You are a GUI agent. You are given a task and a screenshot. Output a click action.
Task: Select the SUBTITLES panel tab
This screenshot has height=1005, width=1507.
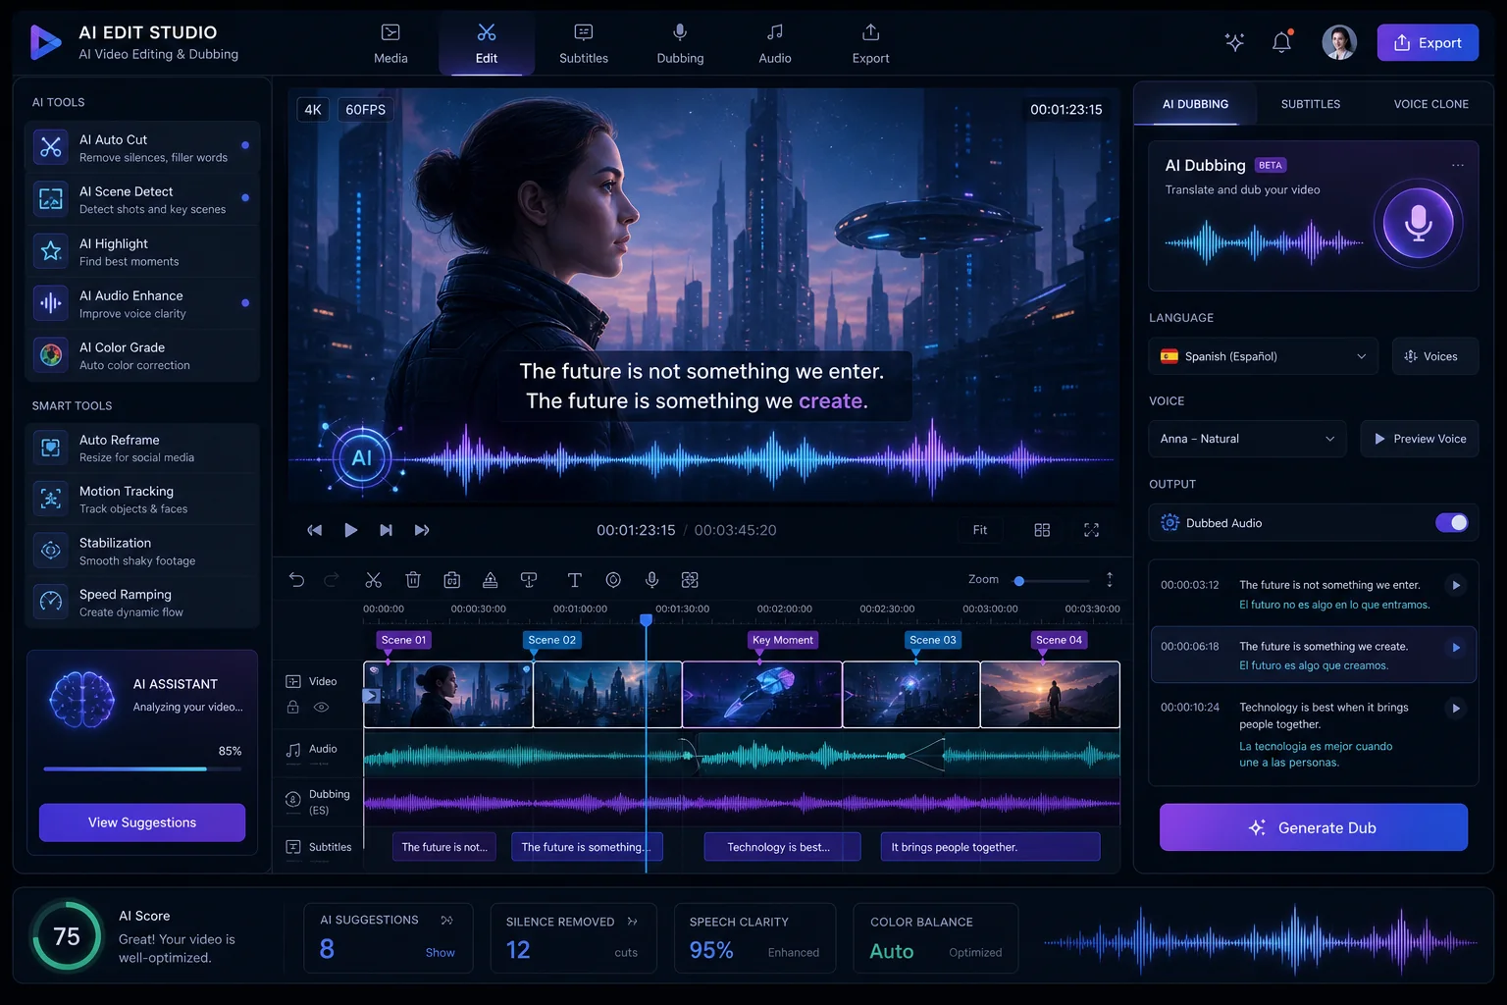(1311, 104)
